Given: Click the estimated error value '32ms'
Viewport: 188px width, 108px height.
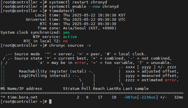Looking at the screenshot, I should [178, 97].
